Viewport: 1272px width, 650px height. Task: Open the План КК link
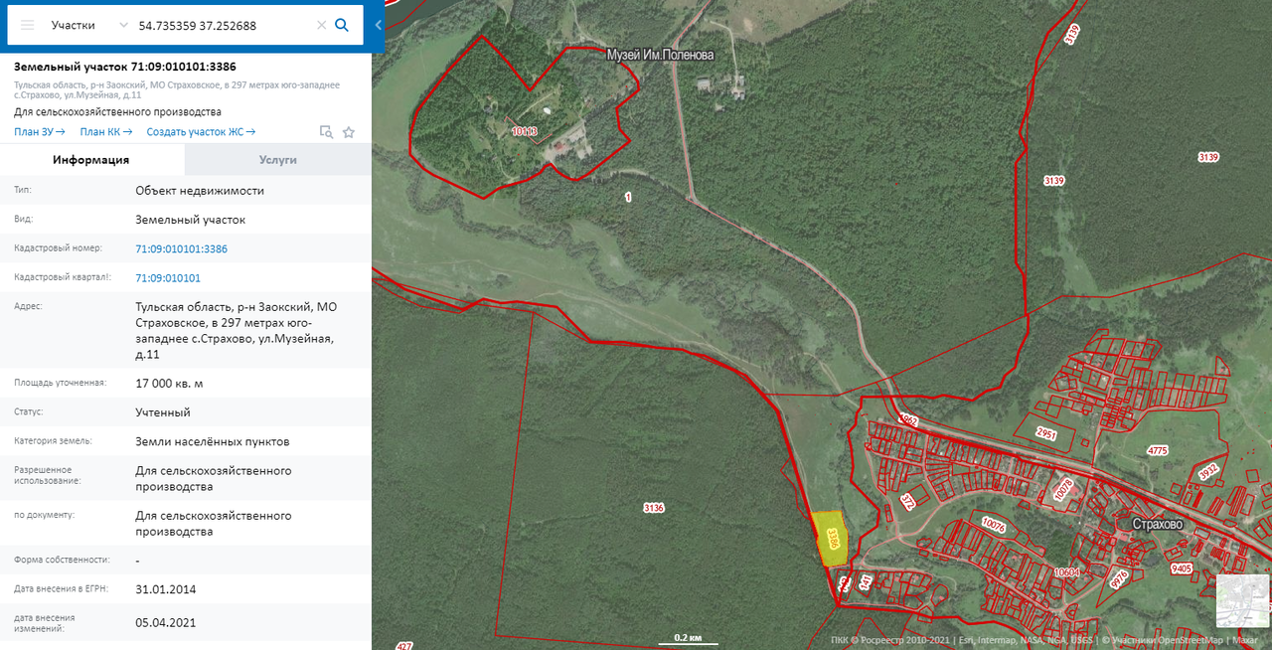[x=106, y=131]
